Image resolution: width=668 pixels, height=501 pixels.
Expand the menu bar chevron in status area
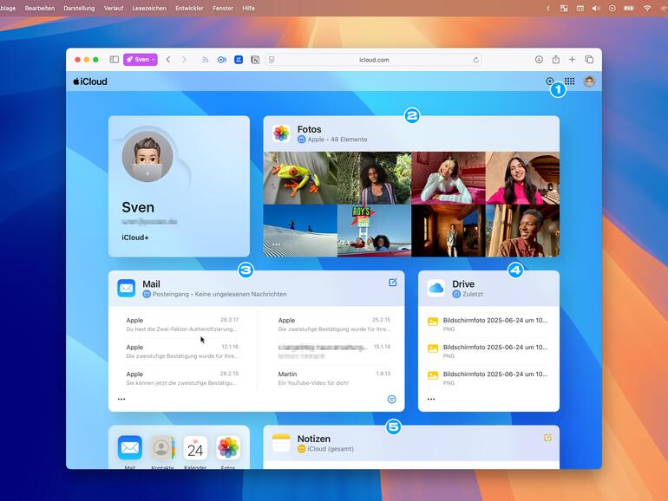(x=548, y=8)
